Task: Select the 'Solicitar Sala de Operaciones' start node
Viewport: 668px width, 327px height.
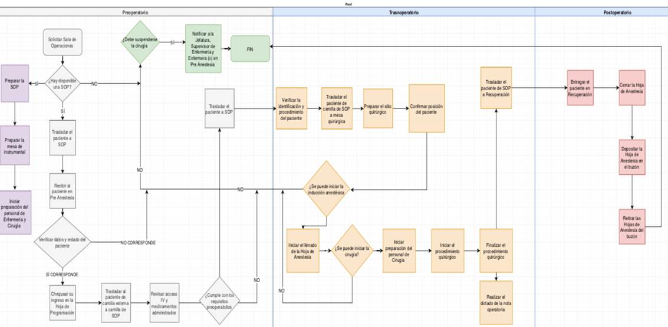Action: [62, 42]
